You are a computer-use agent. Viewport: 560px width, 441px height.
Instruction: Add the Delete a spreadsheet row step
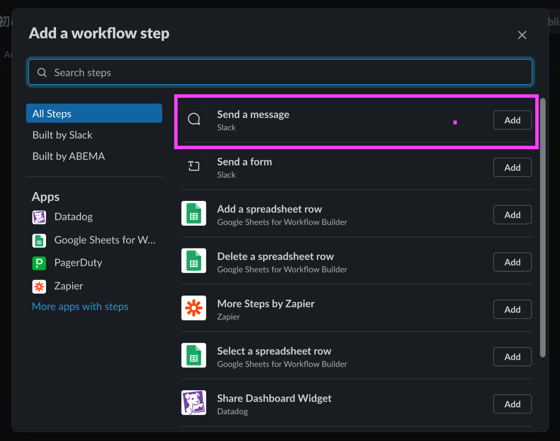(512, 262)
